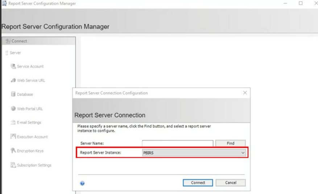The height and width of the screenshot is (194, 318).
Task: Click the Service Account icon in sidebar
Action: click(14, 66)
